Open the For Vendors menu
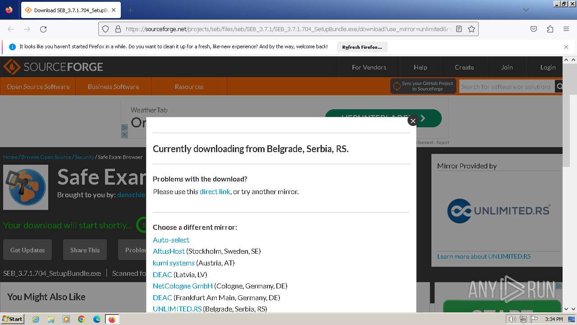The image size is (577, 325). (x=369, y=67)
